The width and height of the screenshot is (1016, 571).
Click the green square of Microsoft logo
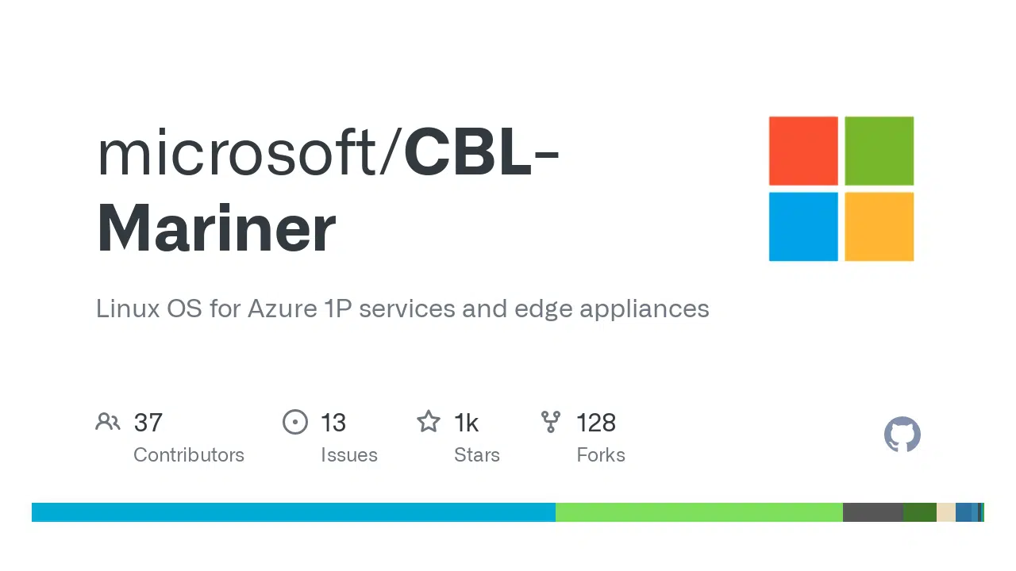[x=879, y=151]
